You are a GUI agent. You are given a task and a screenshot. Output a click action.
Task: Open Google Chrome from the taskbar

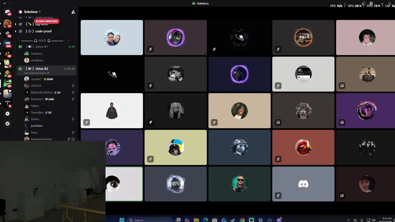tap(242, 220)
